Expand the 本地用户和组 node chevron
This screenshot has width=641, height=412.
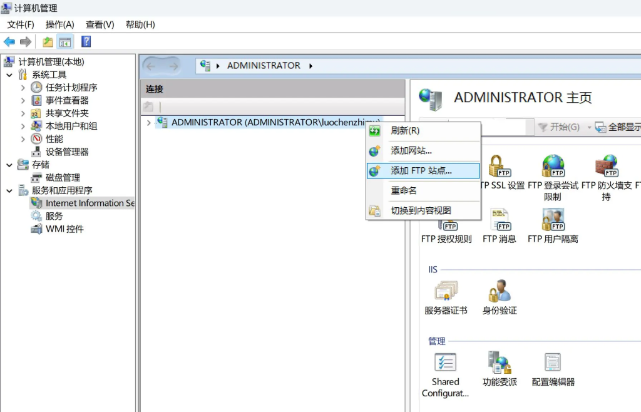[23, 126]
